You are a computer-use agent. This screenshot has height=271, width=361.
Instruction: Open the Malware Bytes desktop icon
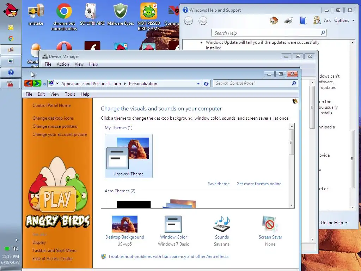click(121, 14)
